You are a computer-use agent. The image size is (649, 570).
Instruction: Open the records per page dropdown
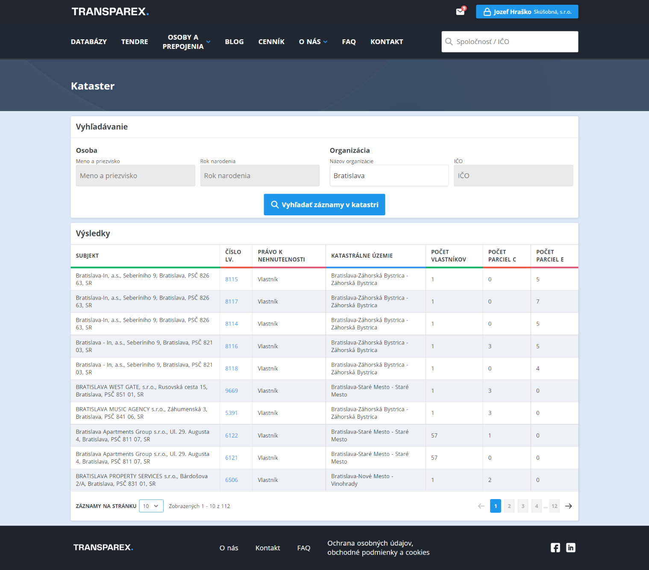(x=151, y=506)
